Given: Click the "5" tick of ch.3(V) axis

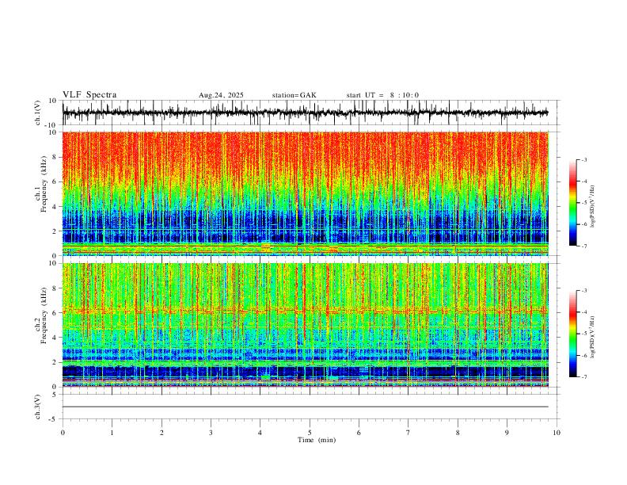Looking at the screenshot, I should (x=55, y=395).
